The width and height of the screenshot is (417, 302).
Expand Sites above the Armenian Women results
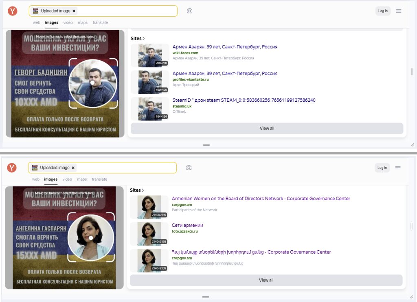(137, 190)
